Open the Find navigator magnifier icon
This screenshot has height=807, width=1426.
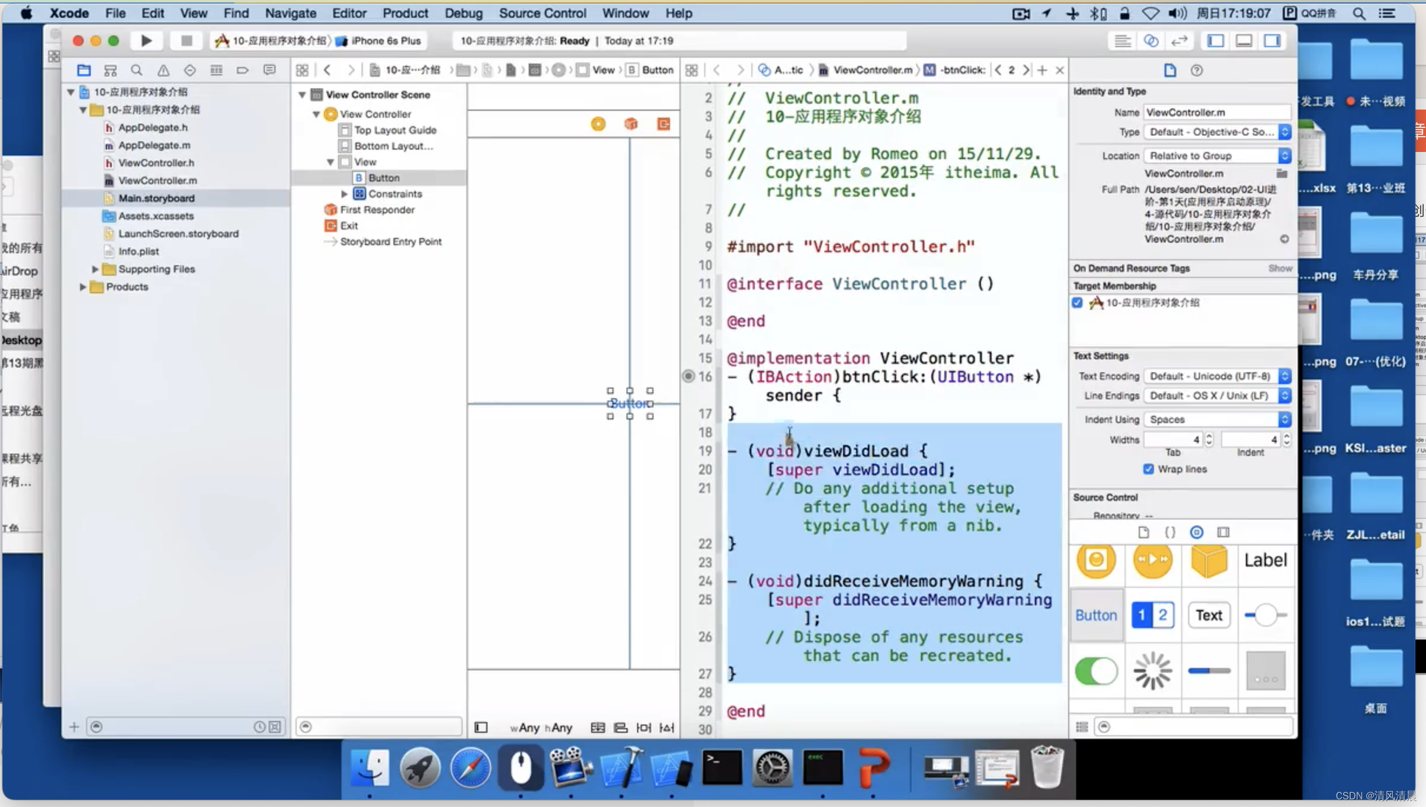click(x=137, y=70)
